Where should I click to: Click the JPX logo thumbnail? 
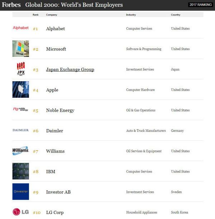(x=21, y=69)
